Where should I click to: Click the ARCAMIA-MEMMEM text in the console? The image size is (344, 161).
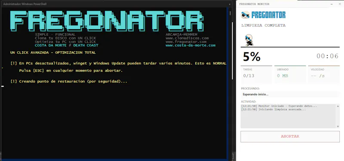tap(181, 34)
